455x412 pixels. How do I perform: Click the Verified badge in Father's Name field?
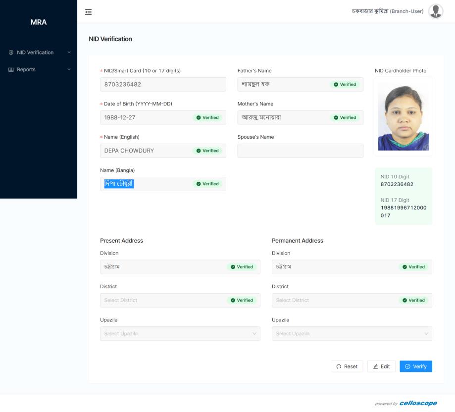click(x=345, y=85)
